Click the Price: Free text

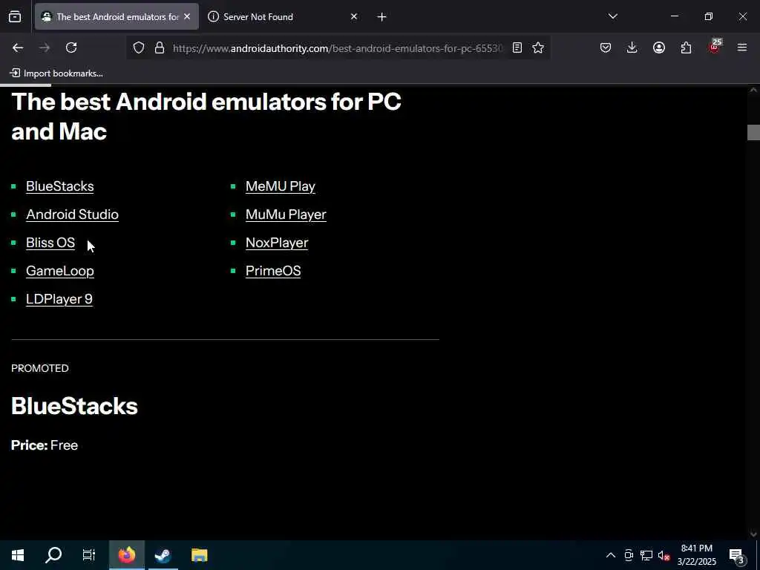coord(45,445)
